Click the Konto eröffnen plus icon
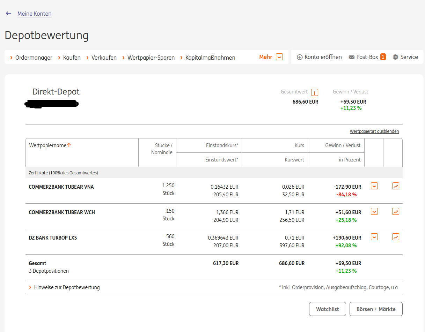Viewport: 425px width, 332px height. pos(300,57)
